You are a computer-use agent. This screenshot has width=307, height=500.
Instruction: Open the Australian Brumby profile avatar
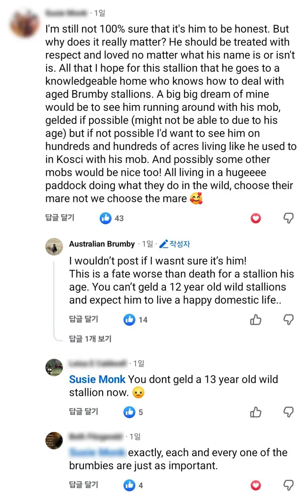(x=54, y=246)
